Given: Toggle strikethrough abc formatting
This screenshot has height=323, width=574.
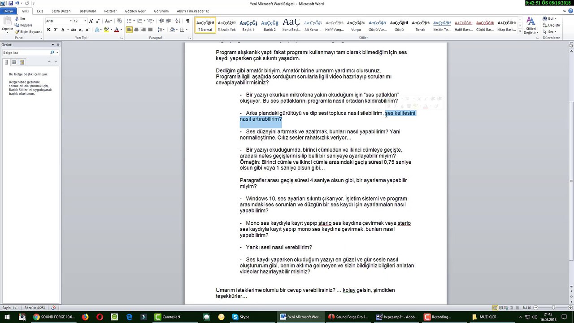Looking at the screenshot, I should tap(74, 30).
